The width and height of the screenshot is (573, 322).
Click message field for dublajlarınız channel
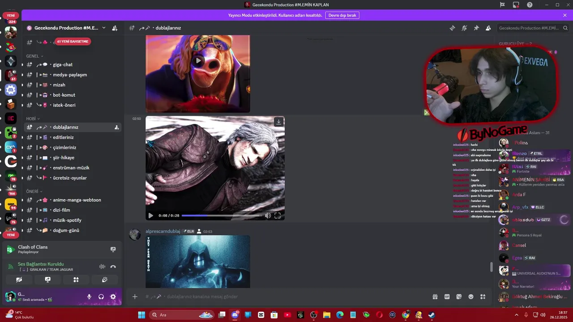click(x=286, y=297)
